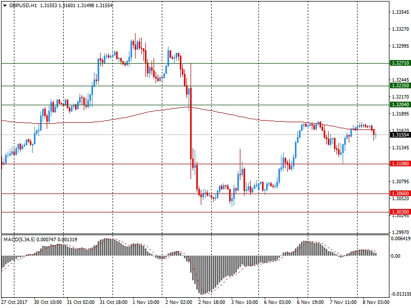The width and height of the screenshot is (411, 308).
Task: Click the GBPUSD,H1 chart title text
Action: [x=23, y=6]
